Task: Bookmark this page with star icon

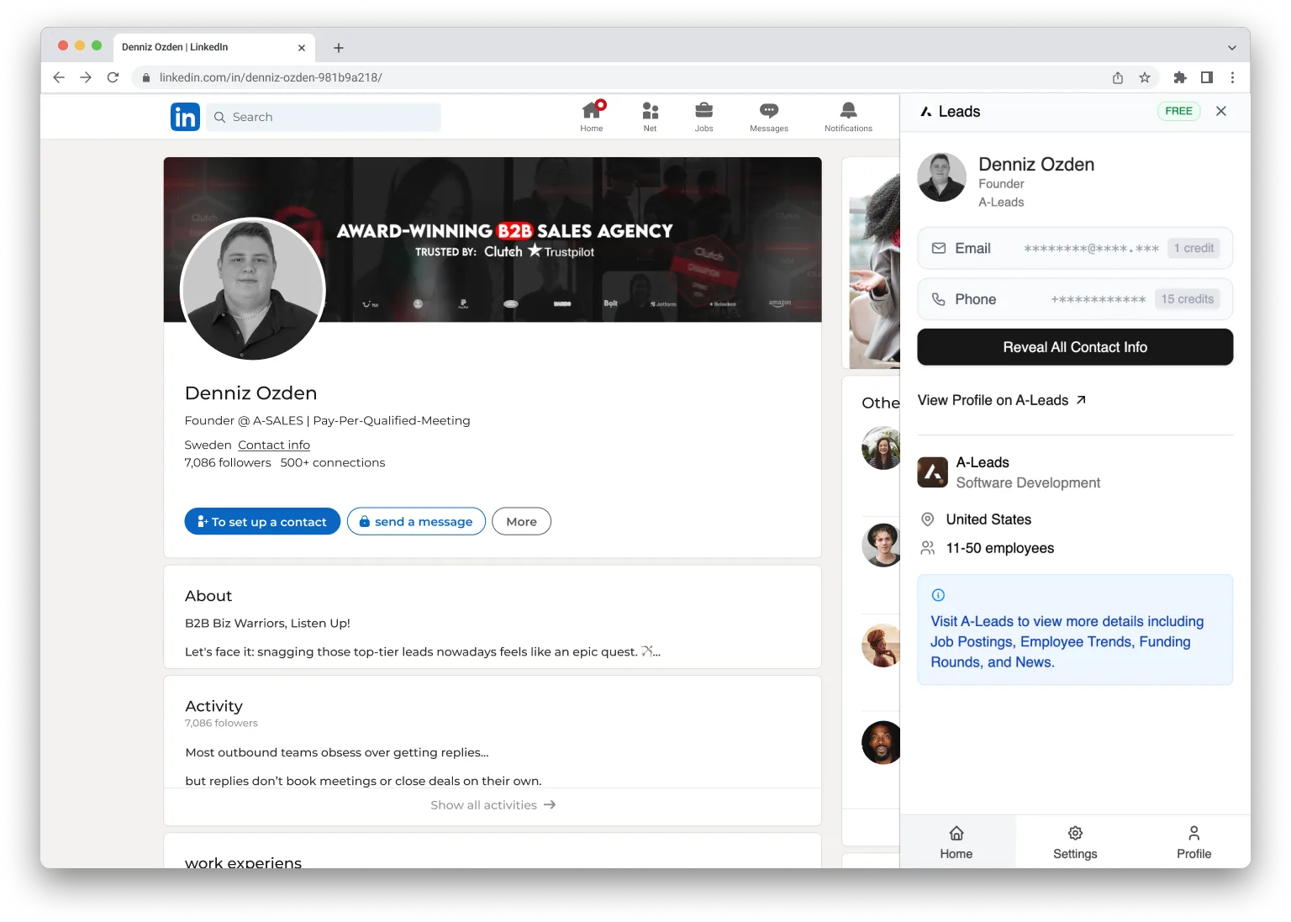Action: tap(1144, 77)
